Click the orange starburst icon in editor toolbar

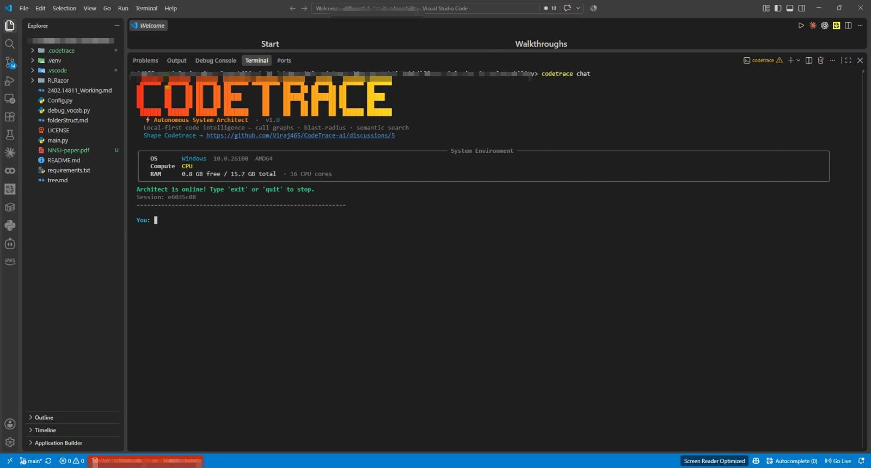click(813, 26)
